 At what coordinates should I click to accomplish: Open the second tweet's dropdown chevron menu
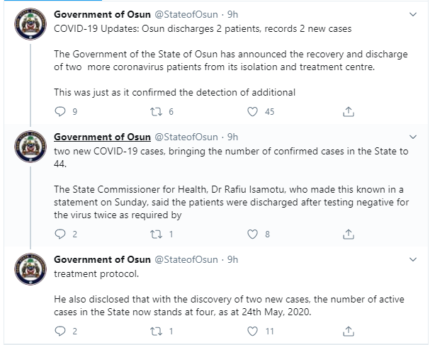click(x=413, y=137)
